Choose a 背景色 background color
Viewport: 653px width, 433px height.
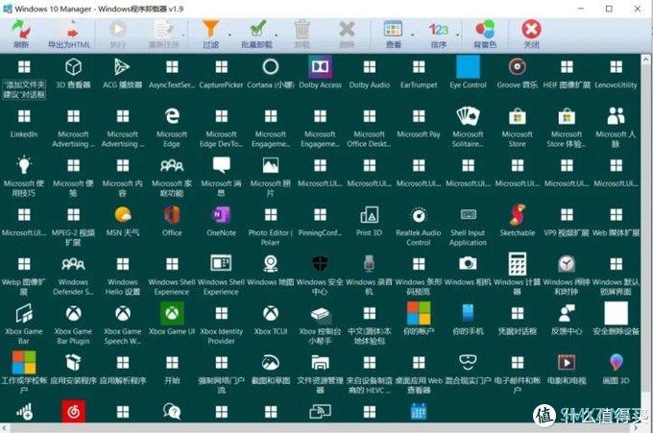pos(485,34)
